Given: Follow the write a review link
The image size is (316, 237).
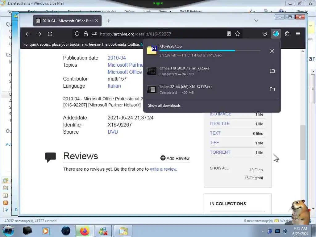Looking at the screenshot, I should coord(163,169).
